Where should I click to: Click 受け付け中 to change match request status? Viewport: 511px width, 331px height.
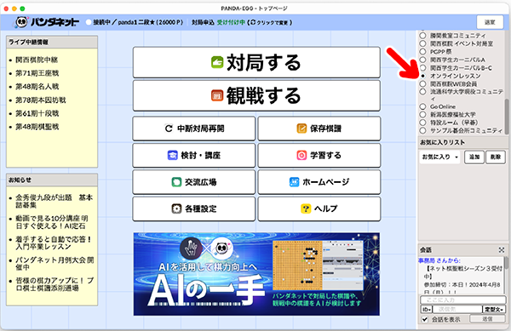coord(231,22)
